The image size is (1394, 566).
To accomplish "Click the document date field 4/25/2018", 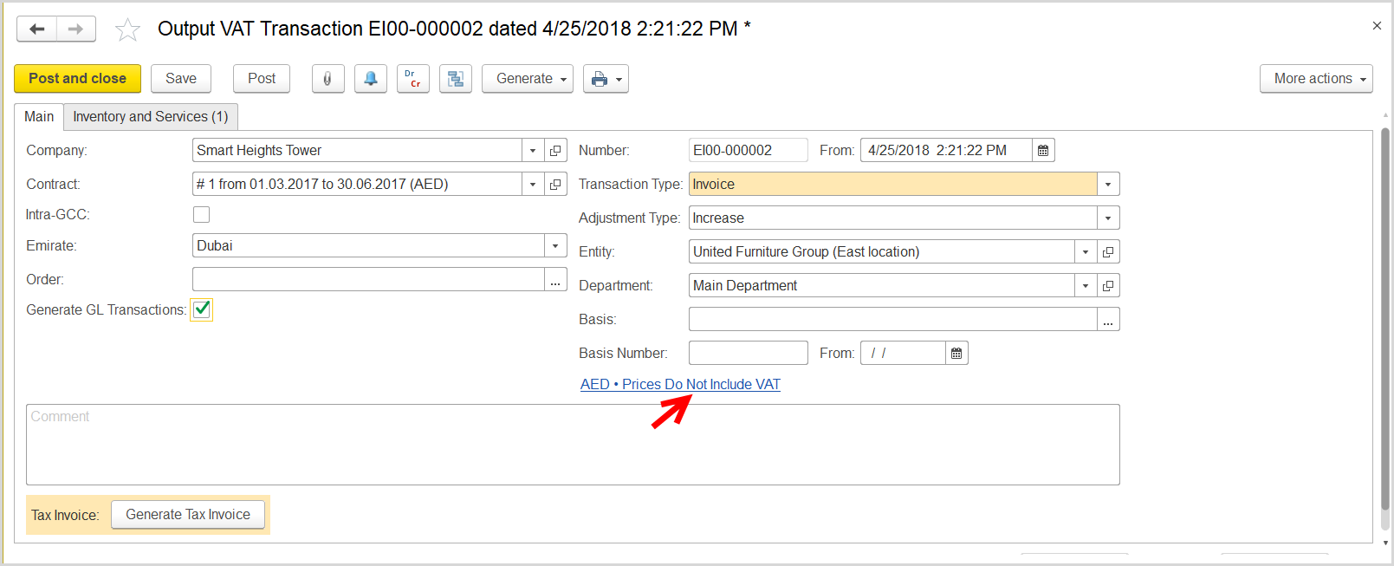I will point(946,151).
